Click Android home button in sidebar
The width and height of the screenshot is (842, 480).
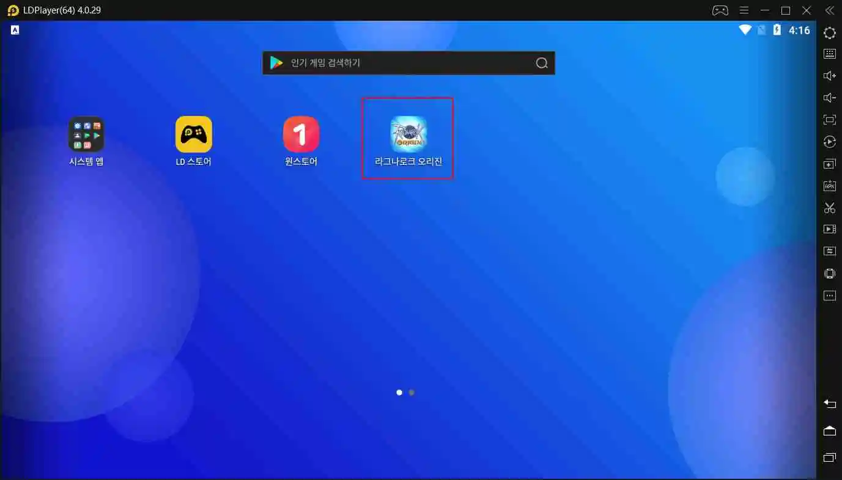[829, 431]
